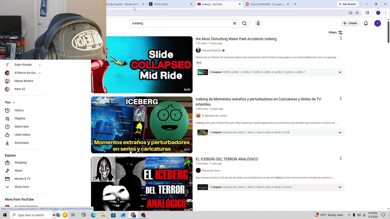Expand chapters of Water Park Accidents video
Viewport: 390px width, 219px height.
[x=340, y=72]
